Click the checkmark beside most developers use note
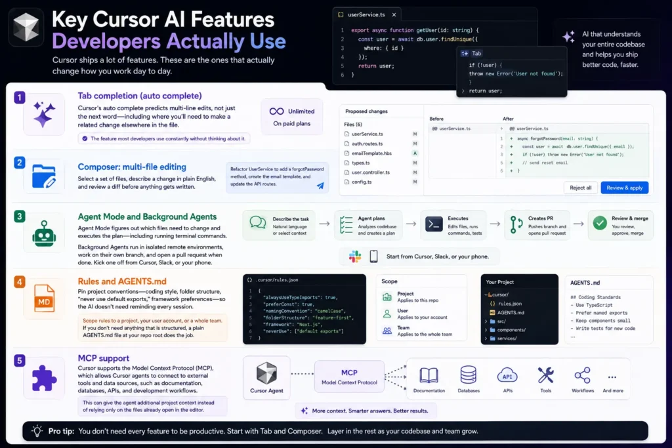Image resolution: width=672 pixels, height=448 pixels. pyautogui.click(x=85, y=138)
